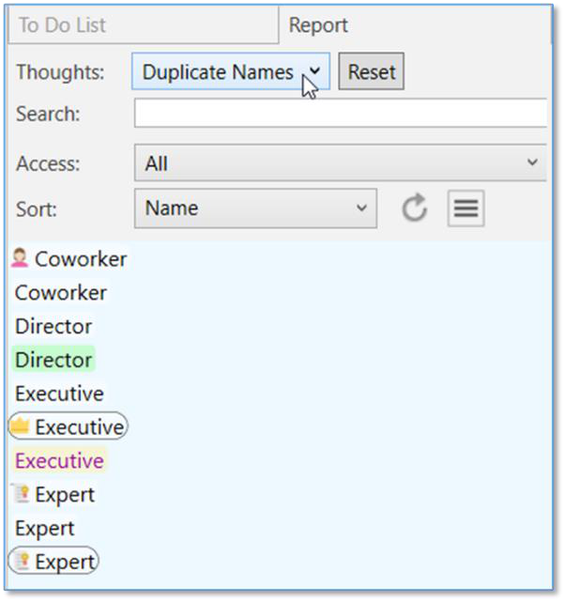Select the plain Executive without icon
Viewport: 565px width, 602px height.
[x=59, y=394]
